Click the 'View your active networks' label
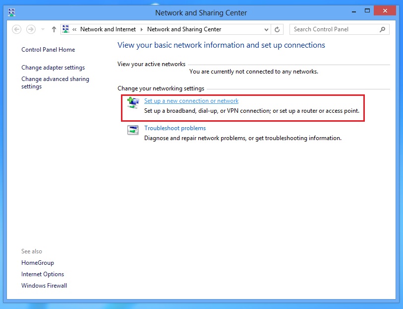Image resolution: width=403 pixels, height=309 pixels. [x=151, y=64]
